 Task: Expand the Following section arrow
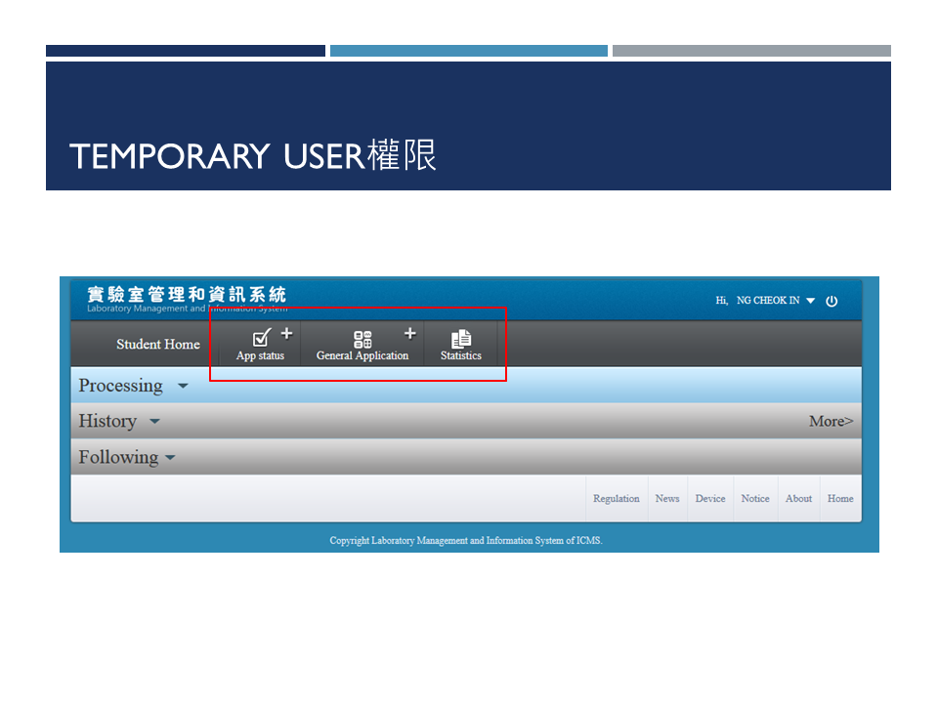tap(170, 458)
